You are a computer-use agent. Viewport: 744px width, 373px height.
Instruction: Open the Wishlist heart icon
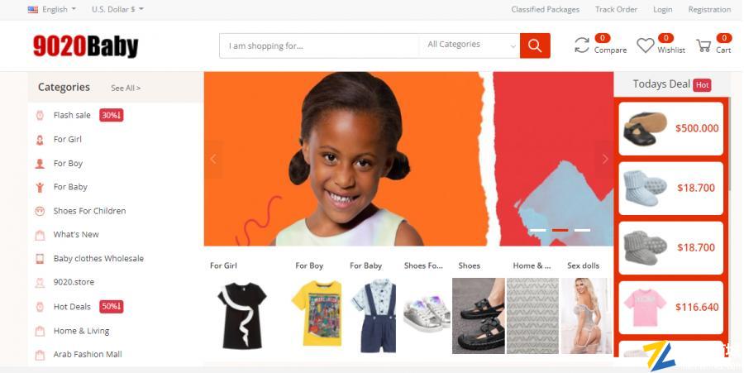(x=646, y=45)
